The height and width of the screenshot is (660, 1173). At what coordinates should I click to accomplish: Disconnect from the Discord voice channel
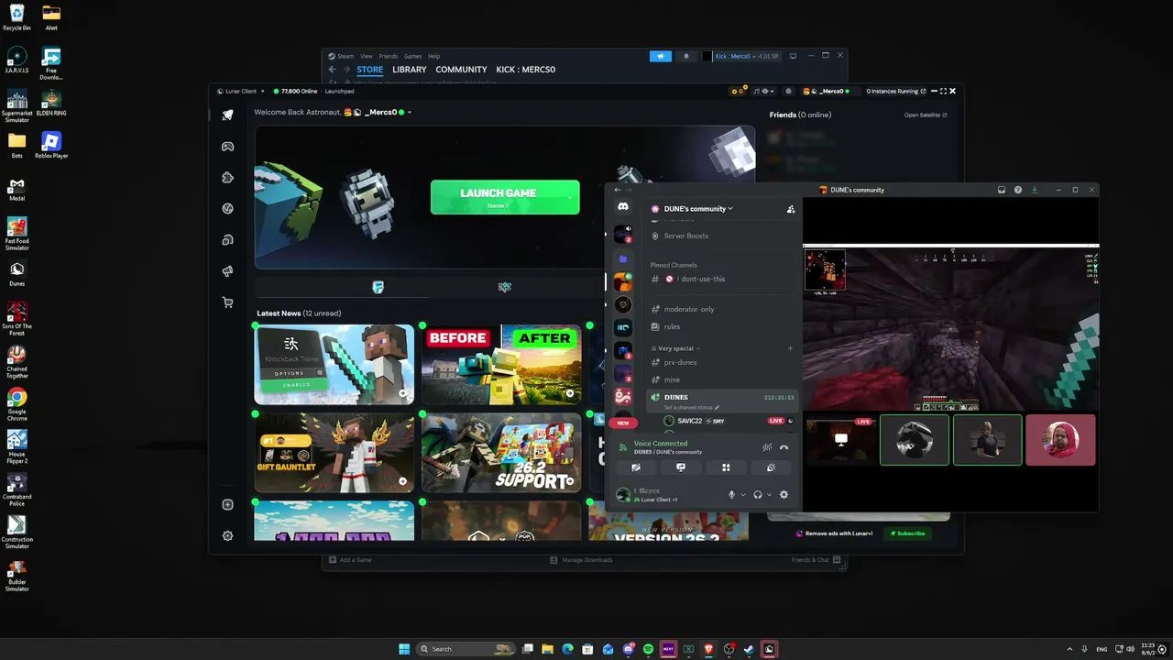click(784, 447)
